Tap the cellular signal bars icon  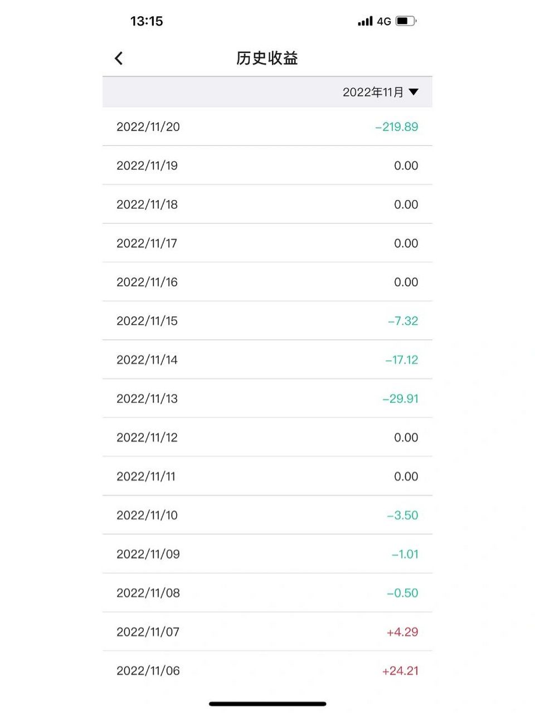pos(365,21)
